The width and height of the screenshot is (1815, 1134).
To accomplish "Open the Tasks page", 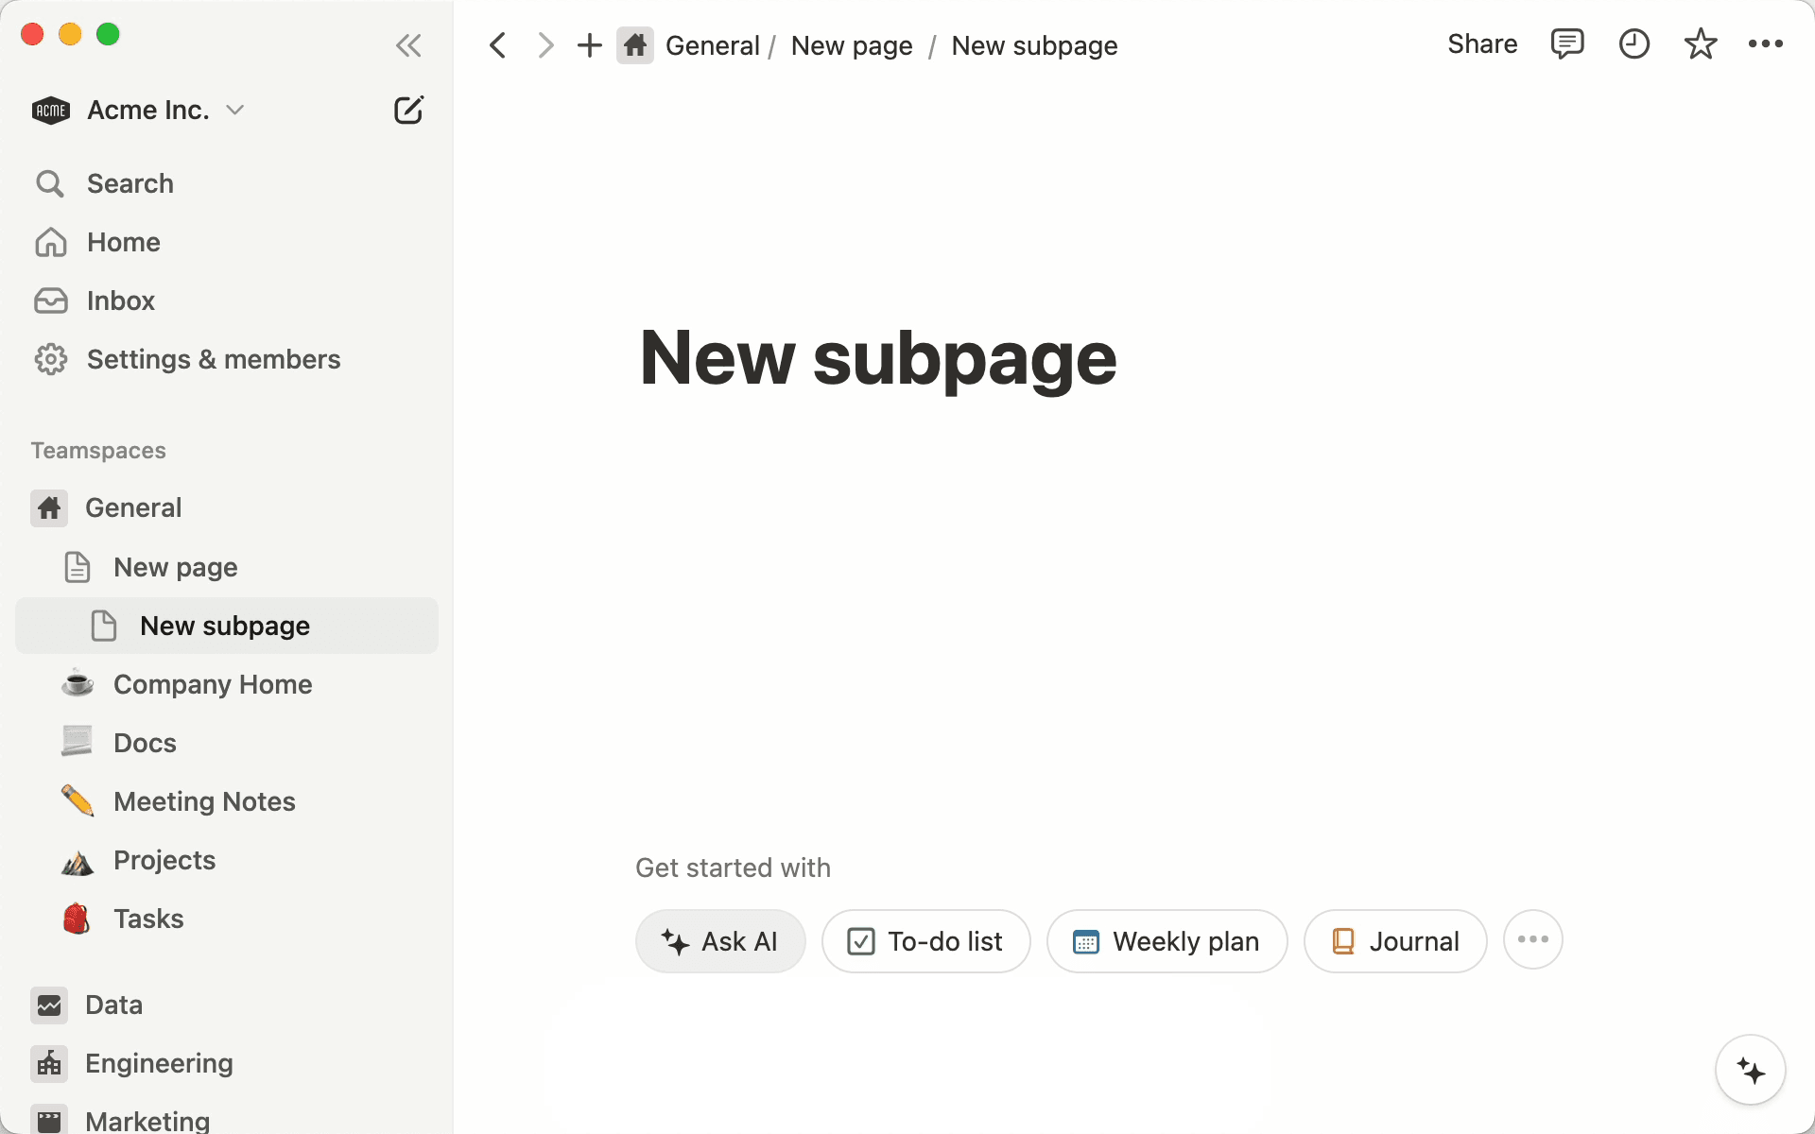I will click(227, 919).
